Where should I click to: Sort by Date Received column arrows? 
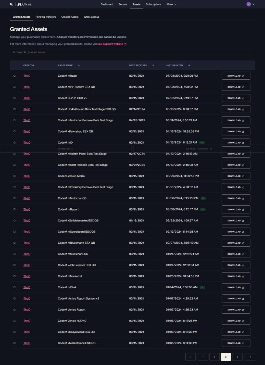tap(153, 65)
